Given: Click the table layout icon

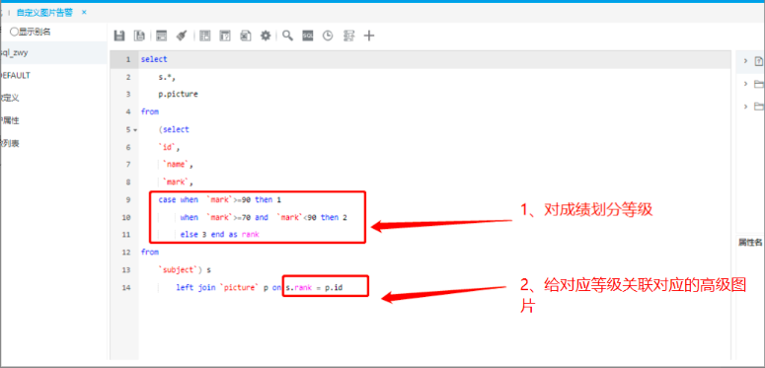Looking at the screenshot, I should (x=205, y=36).
